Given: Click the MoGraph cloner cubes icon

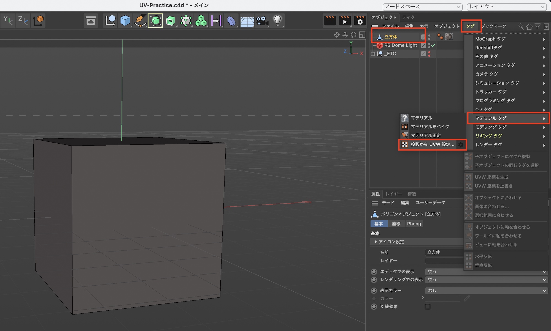Looking at the screenshot, I should pos(201,21).
